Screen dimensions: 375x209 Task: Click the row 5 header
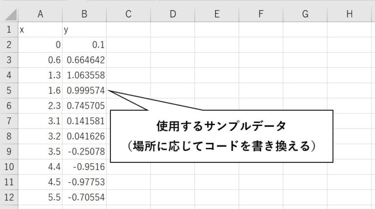pos(8,91)
